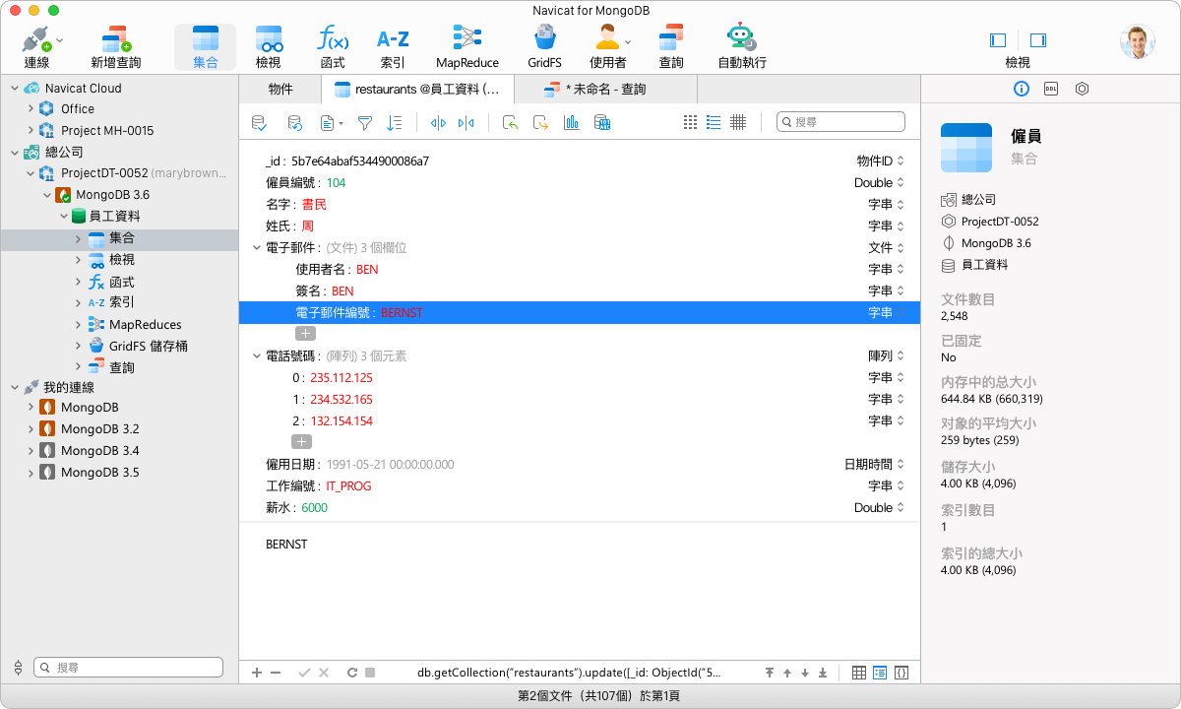Switch to table grid view mode
The image size is (1181, 709).
point(738,122)
